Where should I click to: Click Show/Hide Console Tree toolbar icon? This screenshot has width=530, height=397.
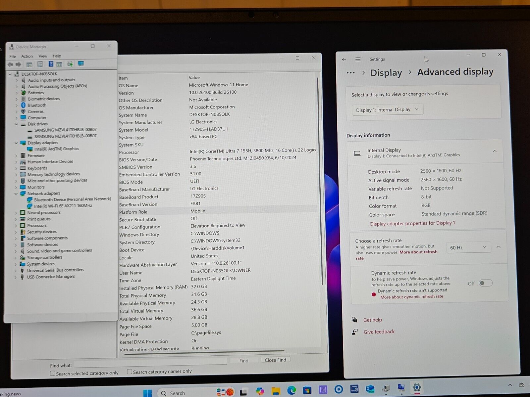click(29, 64)
